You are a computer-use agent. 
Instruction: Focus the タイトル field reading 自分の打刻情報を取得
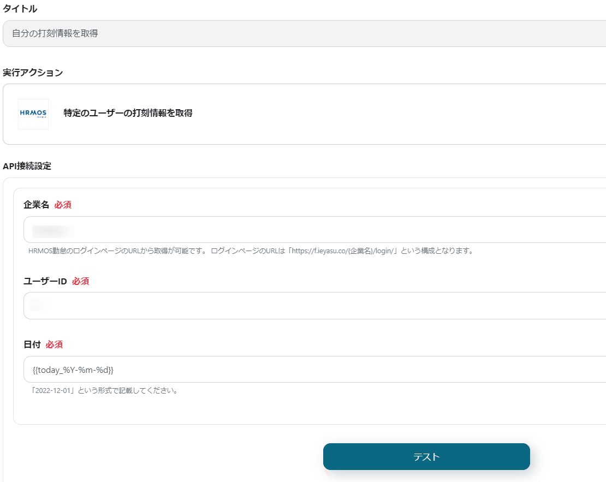(x=305, y=34)
